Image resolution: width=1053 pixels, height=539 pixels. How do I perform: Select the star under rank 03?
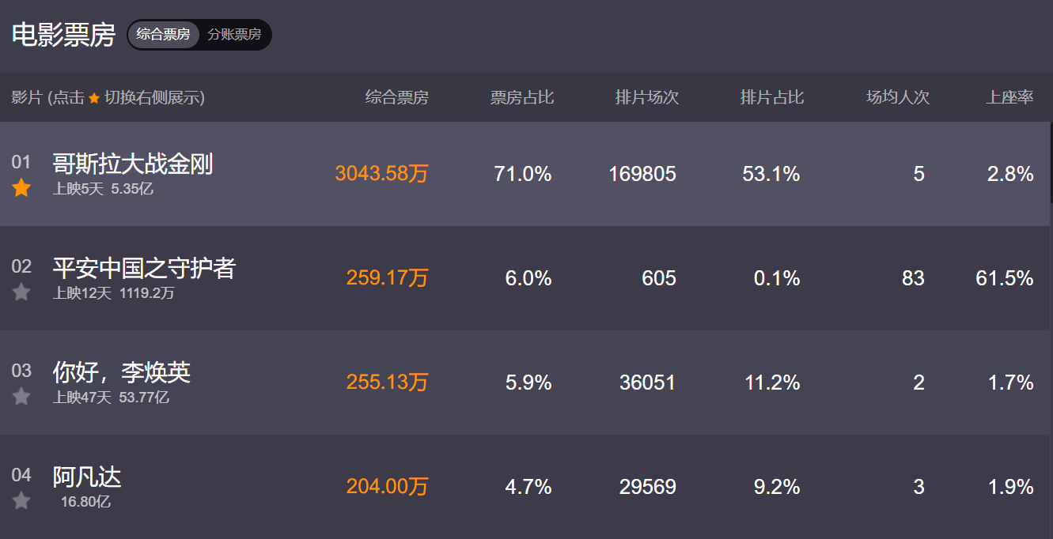pyautogui.click(x=21, y=397)
